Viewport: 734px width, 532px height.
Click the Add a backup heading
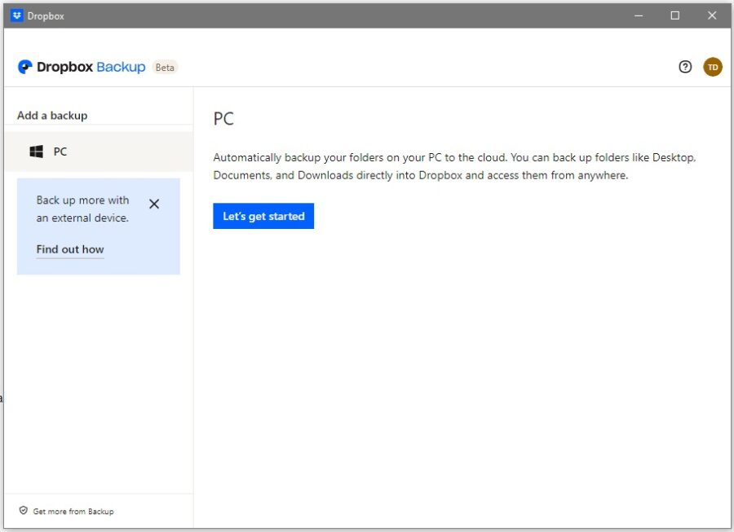pos(52,116)
